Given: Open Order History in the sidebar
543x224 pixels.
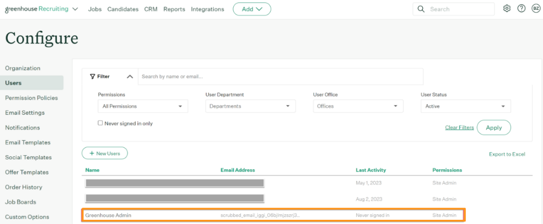Looking at the screenshot, I should [x=24, y=187].
